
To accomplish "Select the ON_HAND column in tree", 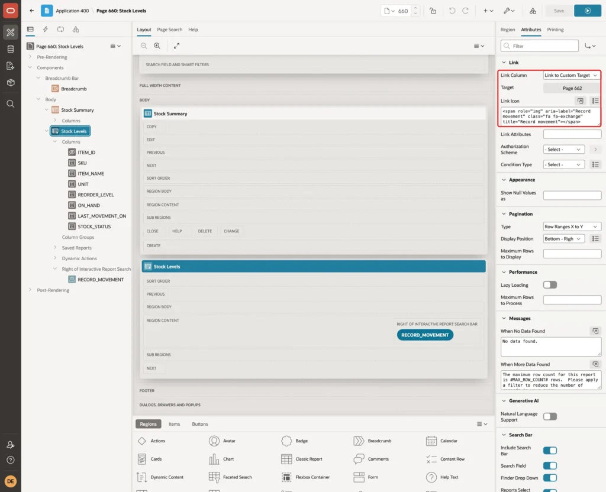I will 89,205.
